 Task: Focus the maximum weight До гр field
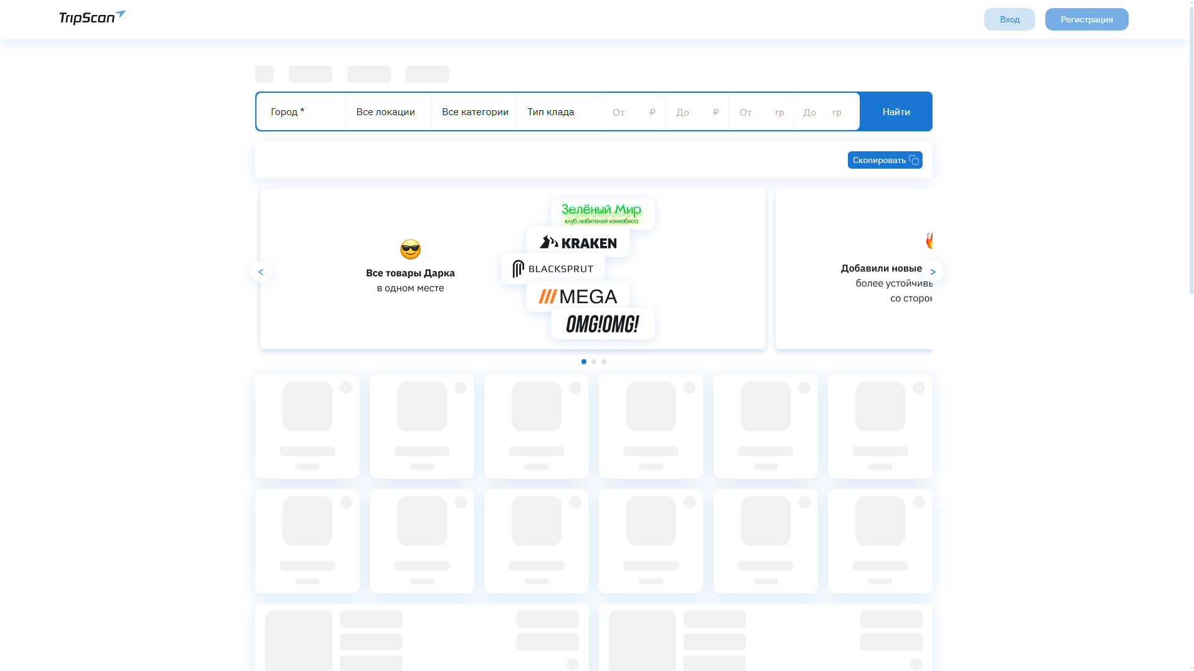[x=825, y=112]
